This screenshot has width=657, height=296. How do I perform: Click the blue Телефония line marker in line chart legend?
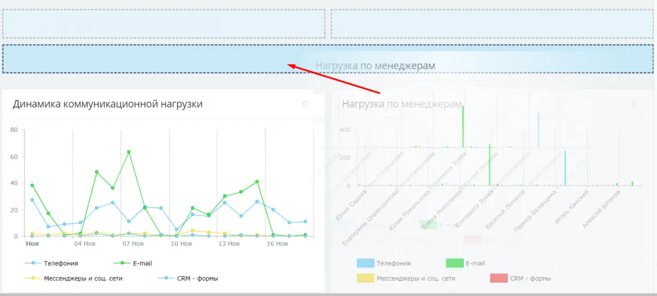click(33, 263)
